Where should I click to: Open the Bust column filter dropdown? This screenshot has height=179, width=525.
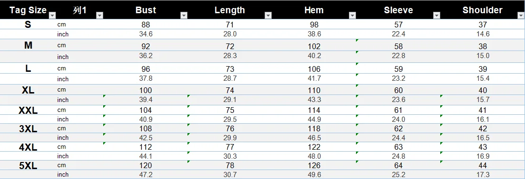point(184,16)
